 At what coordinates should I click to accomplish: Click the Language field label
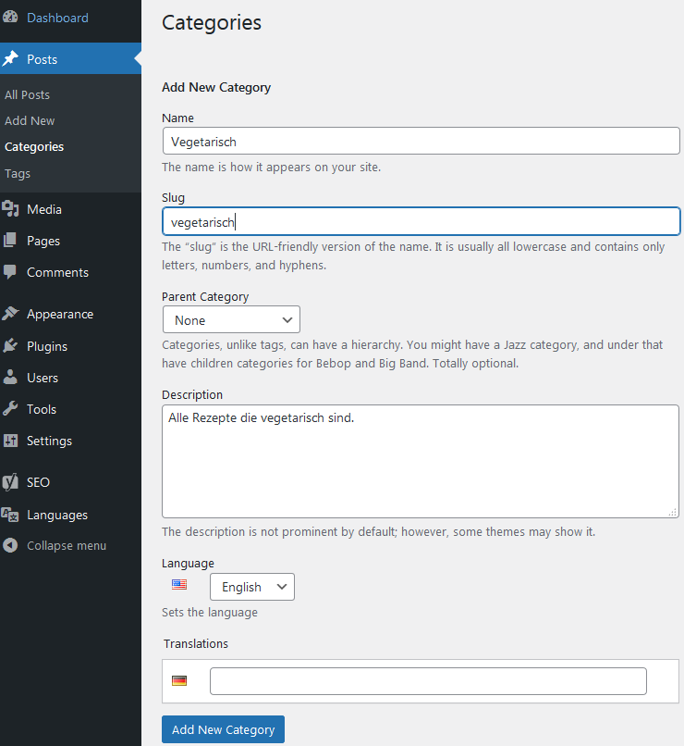pos(188,564)
